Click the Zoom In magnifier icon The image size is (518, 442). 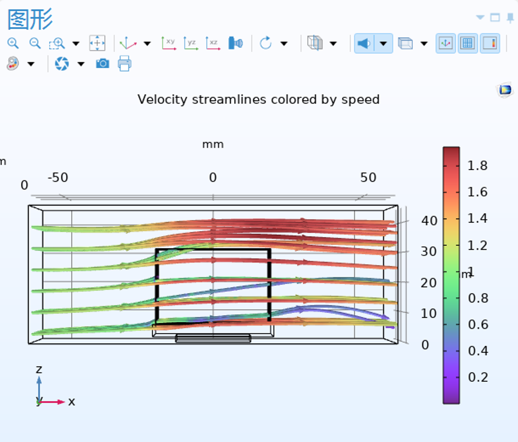[13, 43]
